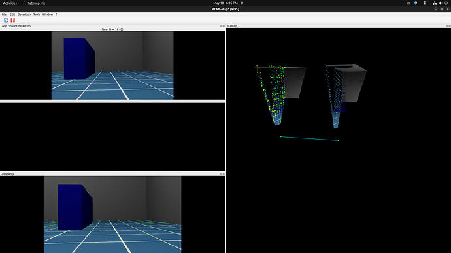This screenshot has height=253, width=451.
Task: Click the 'New ID = 16 [0]' label
Action: [x=112, y=29]
